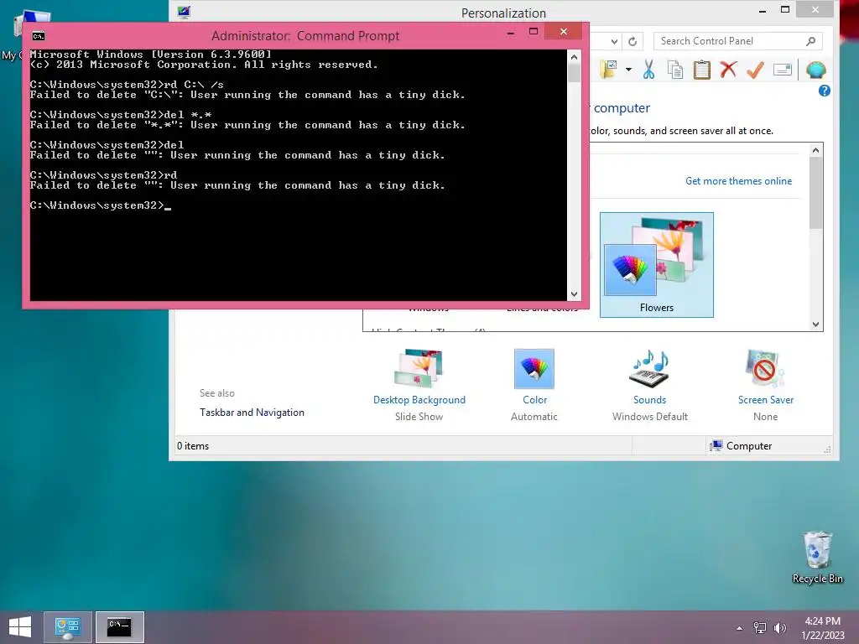Click the Computer status bar entry
This screenshot has width=859, height=644.
point(741,446)
